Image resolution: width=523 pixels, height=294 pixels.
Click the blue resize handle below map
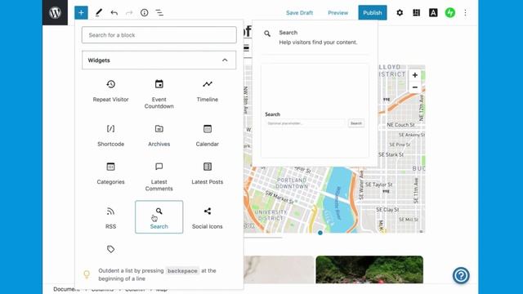point(320,233)
